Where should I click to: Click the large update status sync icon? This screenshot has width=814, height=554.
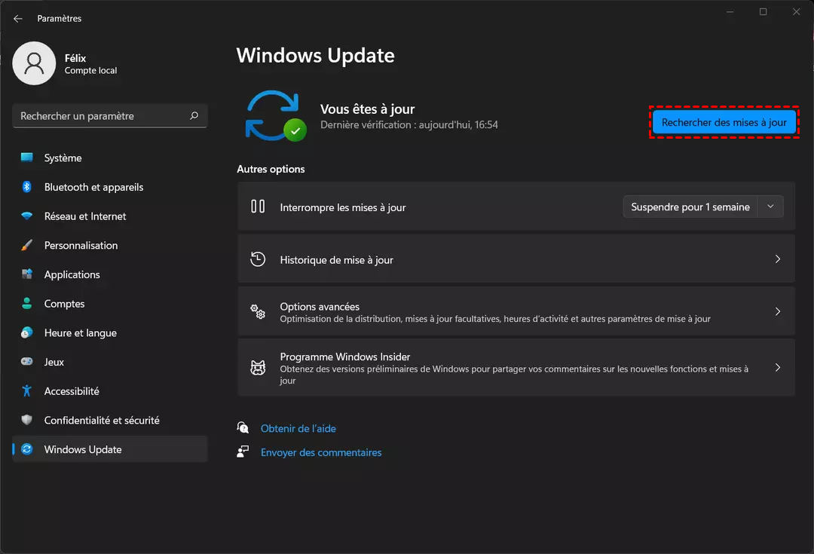[275, 116]
